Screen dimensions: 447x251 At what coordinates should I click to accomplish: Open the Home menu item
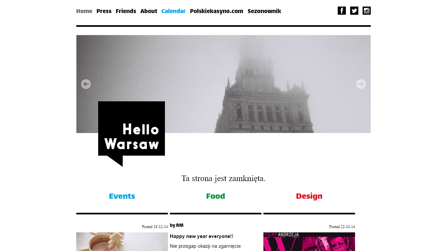(84, 11)
